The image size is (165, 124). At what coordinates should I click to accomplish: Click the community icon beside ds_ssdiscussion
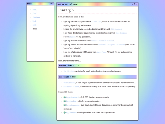(64, 105)
